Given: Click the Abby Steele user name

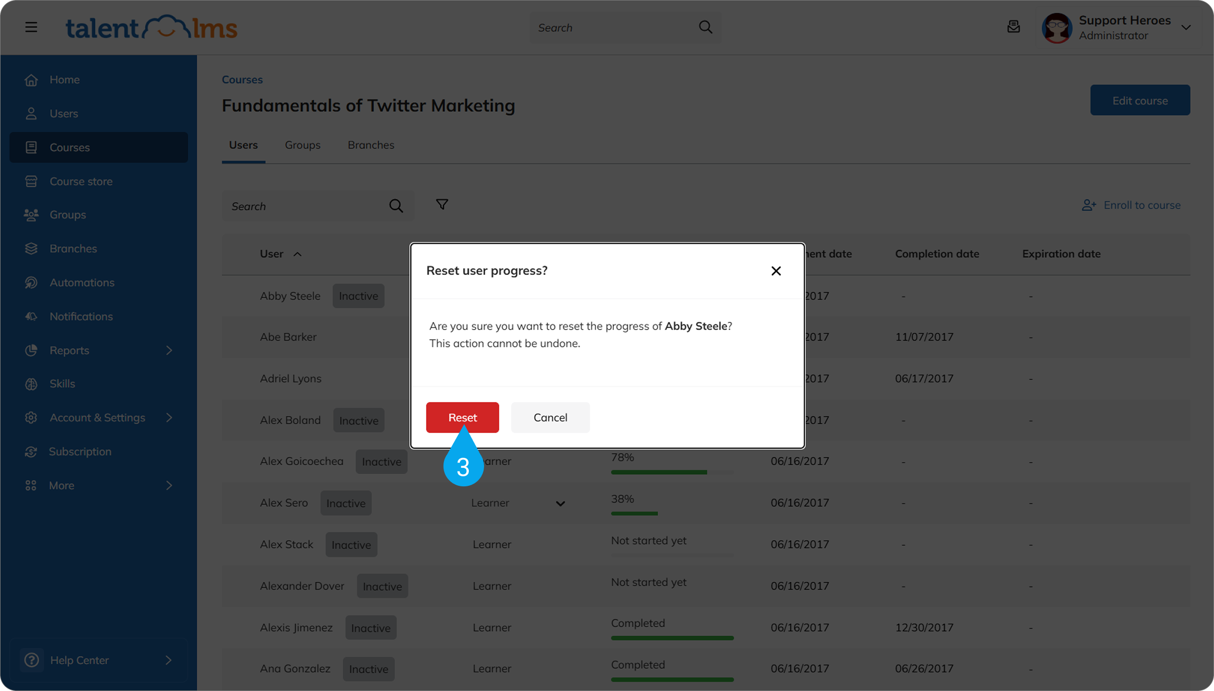Looking at the screenshot, I should click(290, 296).
